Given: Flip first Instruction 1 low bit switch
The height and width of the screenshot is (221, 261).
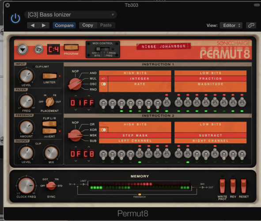Looking at the screenshot, I should click(178, 103).
